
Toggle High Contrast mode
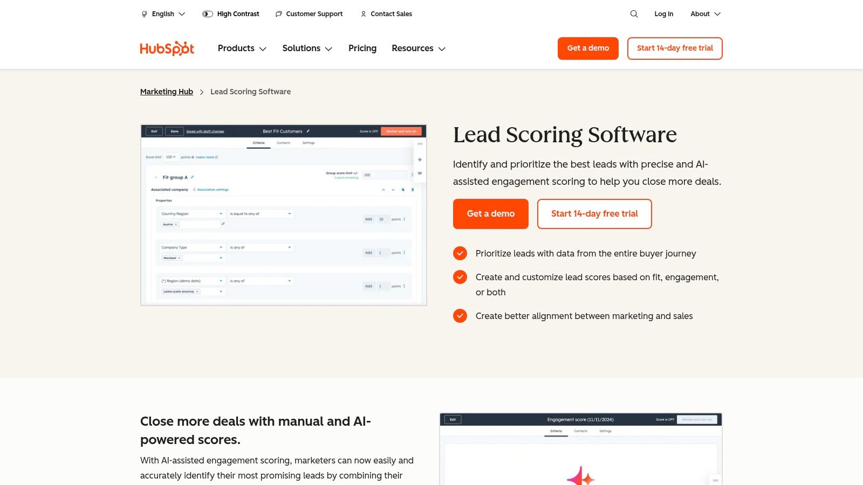click(x=207, y=14)
